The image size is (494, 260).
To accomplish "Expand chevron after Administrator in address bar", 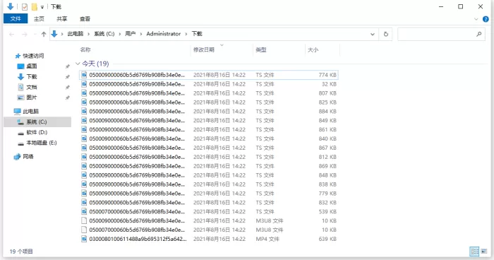I will (186, 34).
